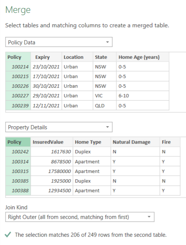Select the Policy column in Property Details table

tap(18, 142)
